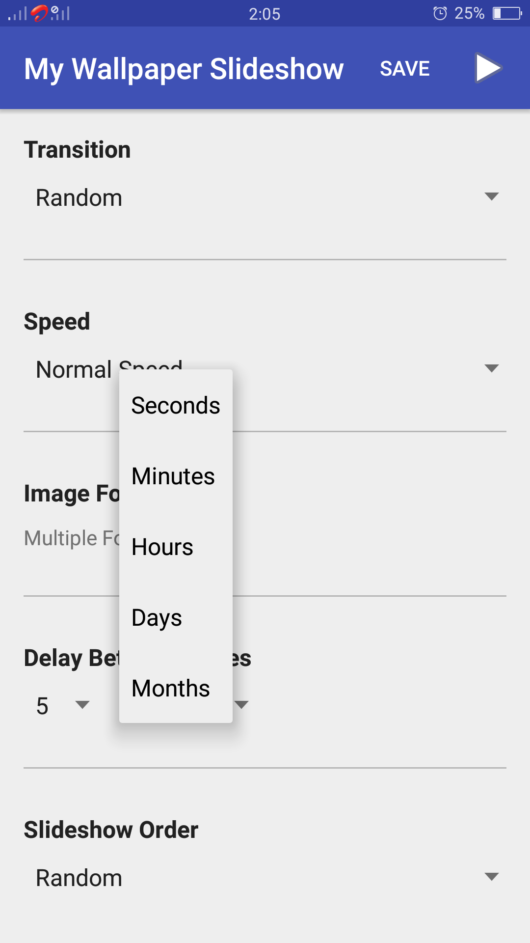Tap the signal strength icon

click(18, 13)
